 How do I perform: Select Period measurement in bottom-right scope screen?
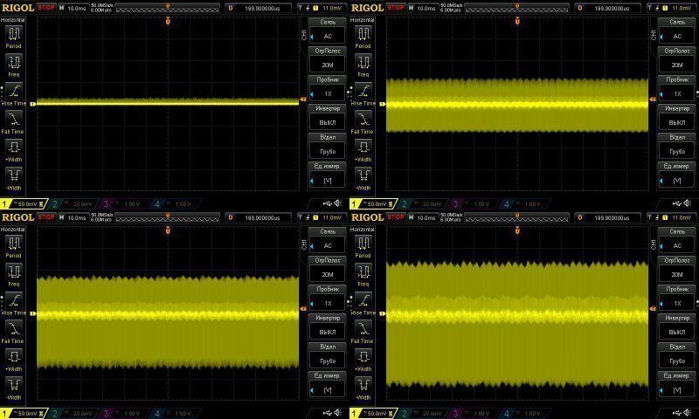pos(363,247)
